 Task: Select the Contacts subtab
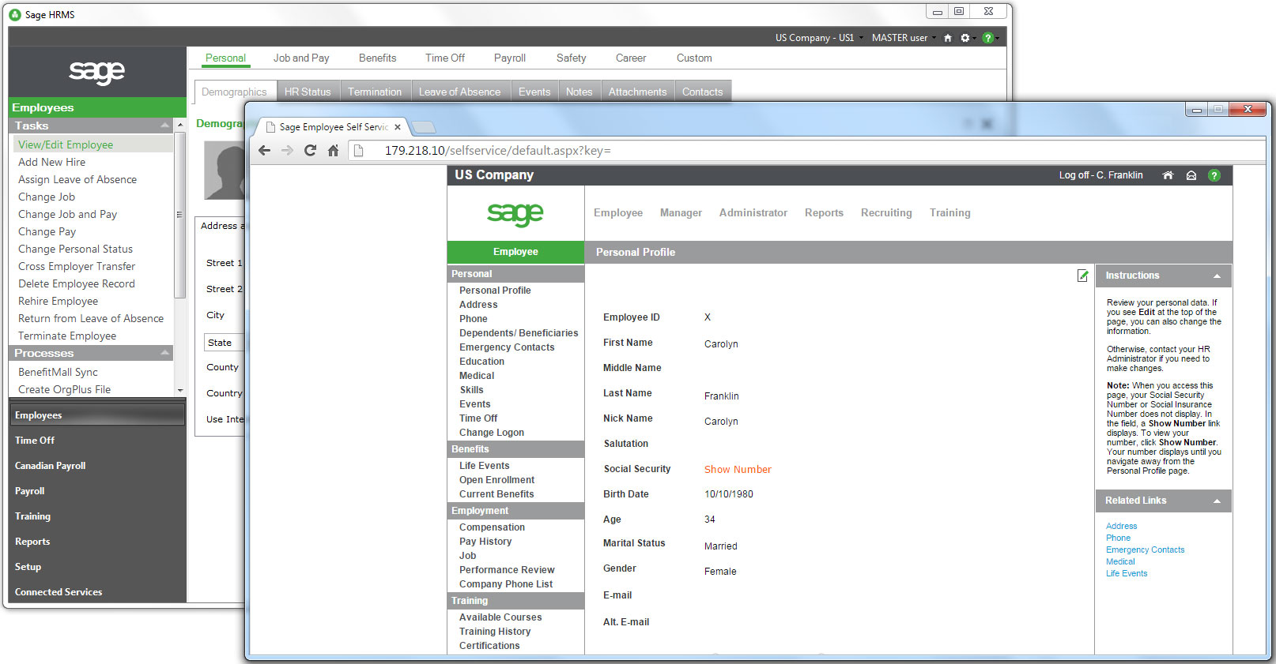pyautogui.click(x=703, y=92)
